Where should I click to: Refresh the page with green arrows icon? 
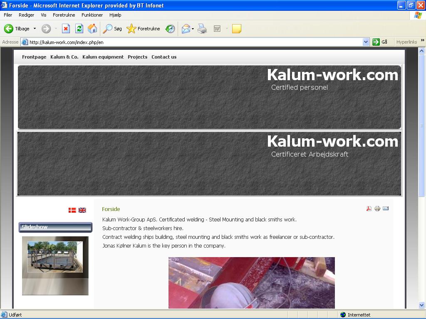click(x=79, y=29)
